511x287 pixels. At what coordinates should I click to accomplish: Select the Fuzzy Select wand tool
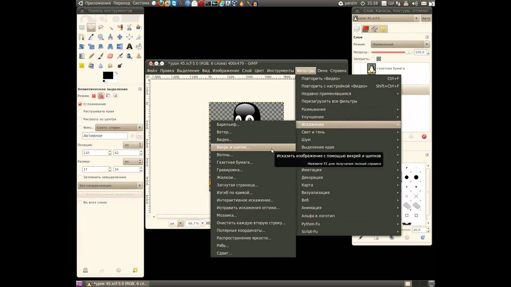[110, 28]
